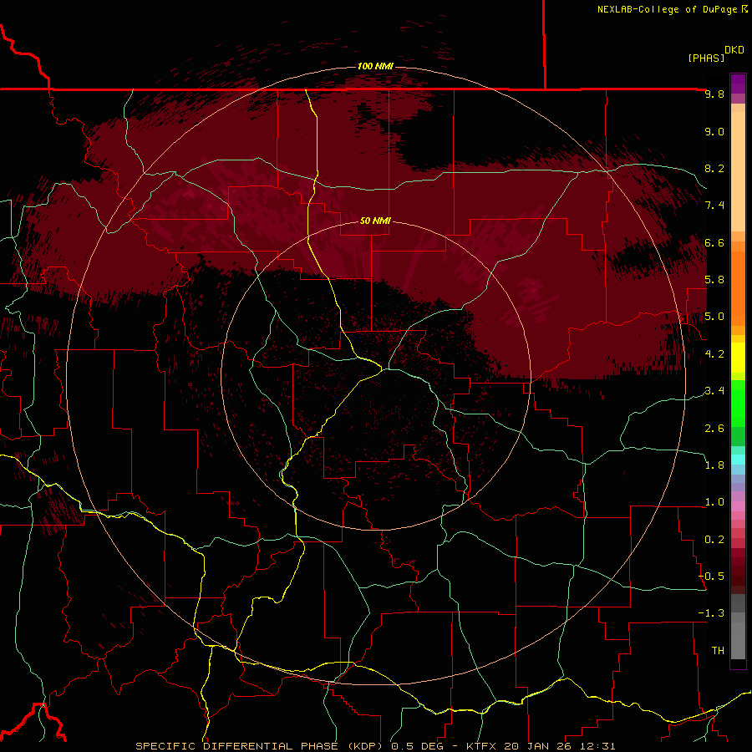Click the yellow segment of the color bar
This screenshot has width=752, height=752.
click(x=738, y=358)
